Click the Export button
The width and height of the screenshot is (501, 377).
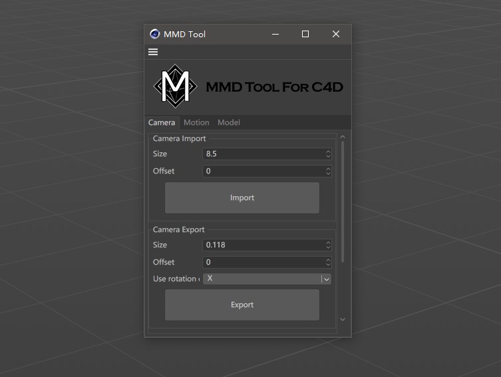coord(242,305)
